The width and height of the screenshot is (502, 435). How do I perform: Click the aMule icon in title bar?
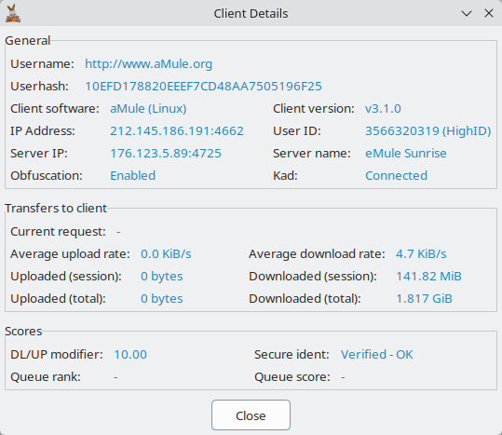tap(13, 13)
